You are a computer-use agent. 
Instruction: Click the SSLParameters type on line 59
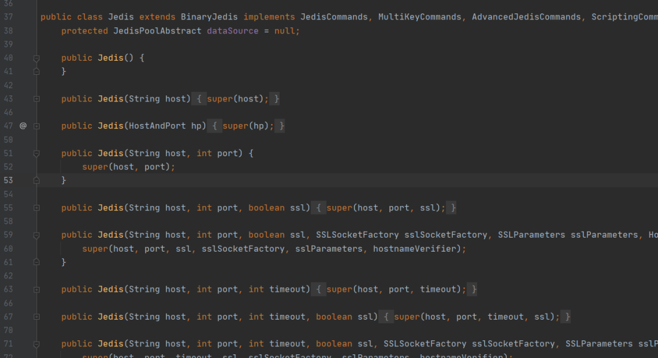531,235
